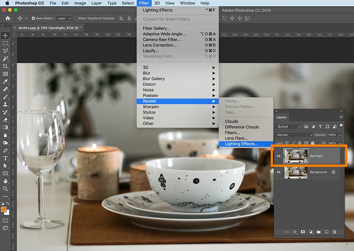Click the add layer style fx icon

(295, 232)
